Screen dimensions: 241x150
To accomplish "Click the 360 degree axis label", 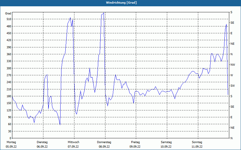I will [x=9, y=54].
